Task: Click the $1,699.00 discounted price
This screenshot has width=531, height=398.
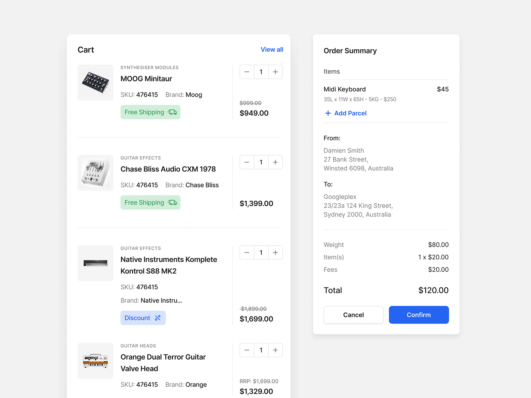Action: coord(256,319)
